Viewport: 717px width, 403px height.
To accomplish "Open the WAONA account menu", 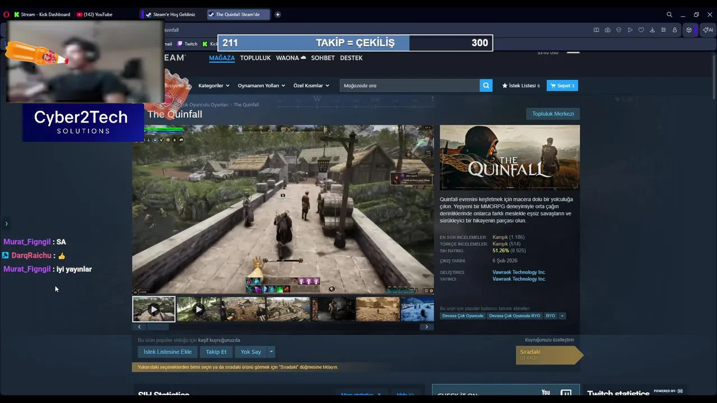I will pos(291,58).
